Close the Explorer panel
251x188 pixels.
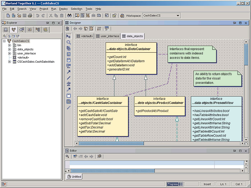[59, 23]
